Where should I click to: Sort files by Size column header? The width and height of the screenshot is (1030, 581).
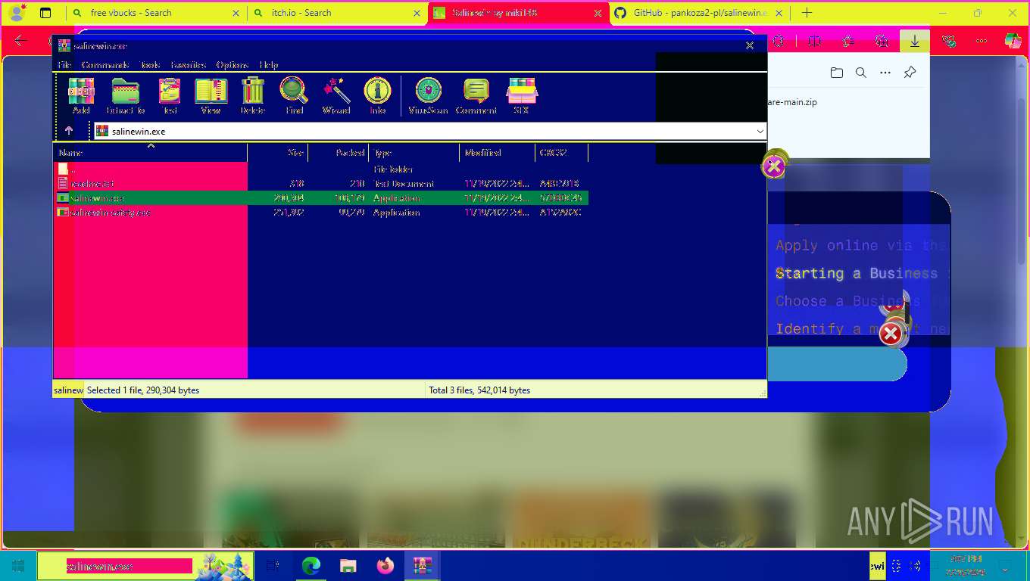point(278,153)
